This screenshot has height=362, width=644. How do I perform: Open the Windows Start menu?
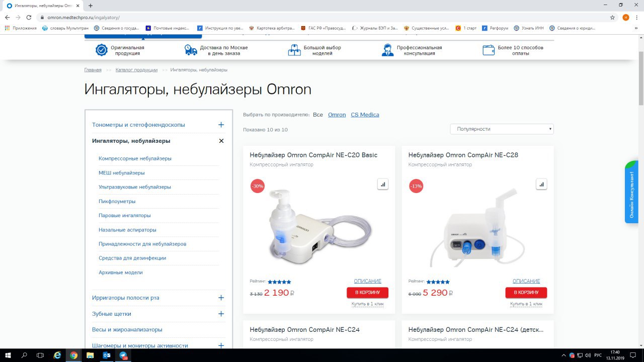pos(9,355)
